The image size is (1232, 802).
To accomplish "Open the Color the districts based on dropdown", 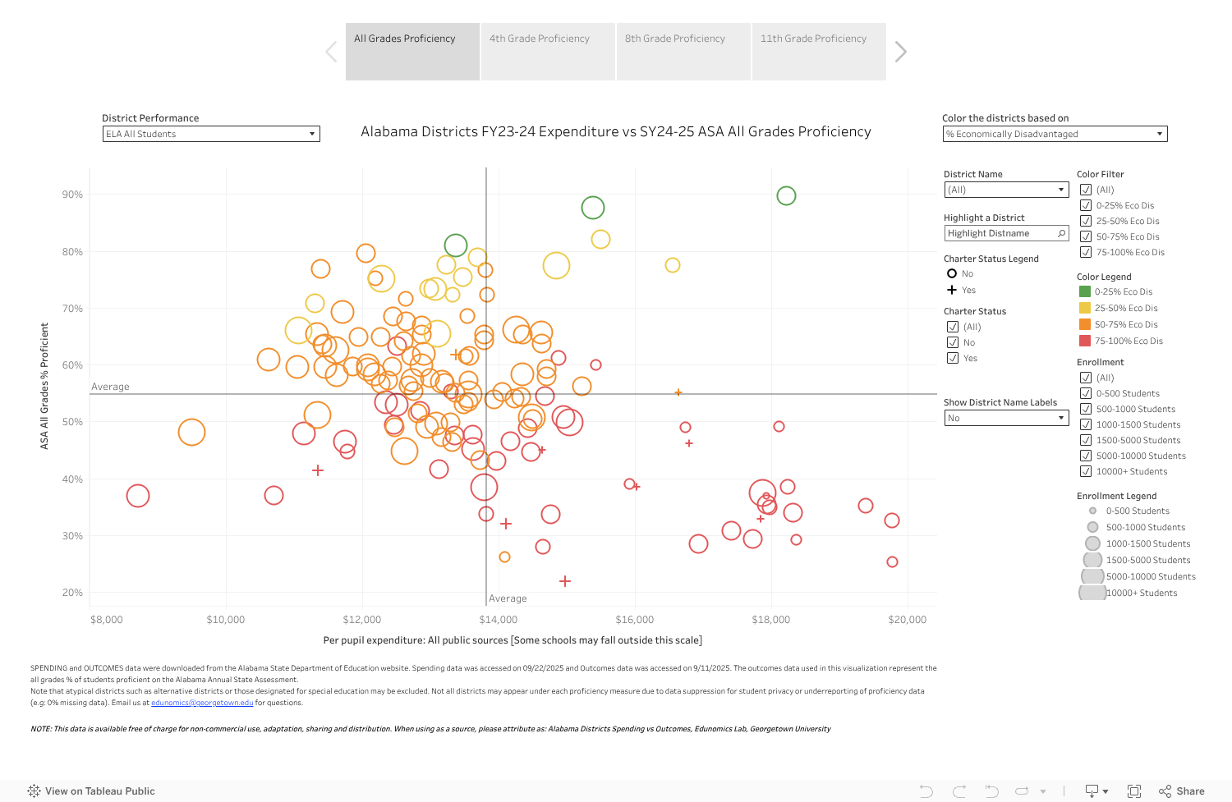I will (1159, 133).
